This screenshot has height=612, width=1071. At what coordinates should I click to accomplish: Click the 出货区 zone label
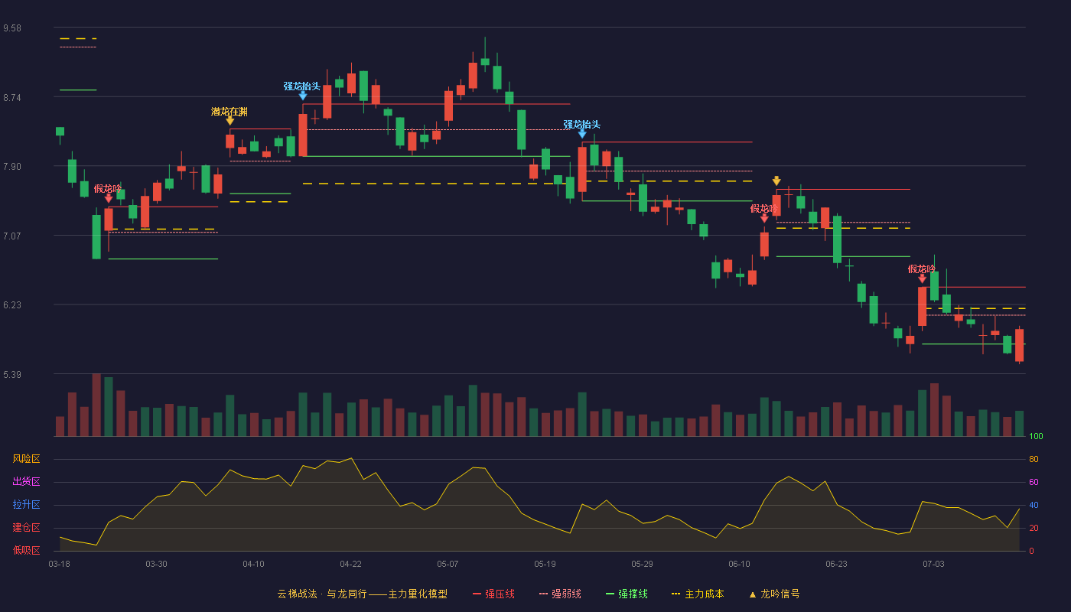click(x=26, y=482)
